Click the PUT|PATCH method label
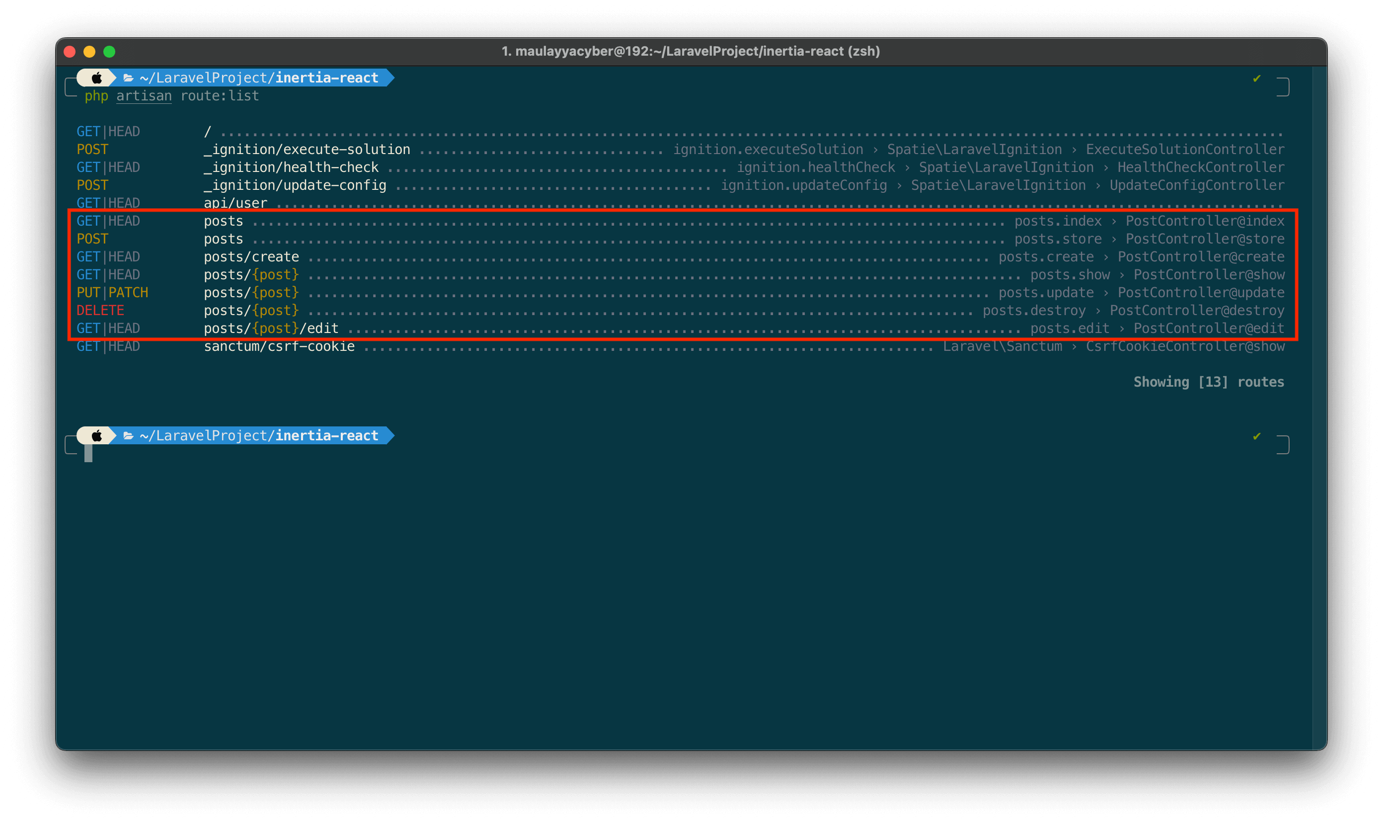Screen dimensions: 1383x824 click(113, 293)
